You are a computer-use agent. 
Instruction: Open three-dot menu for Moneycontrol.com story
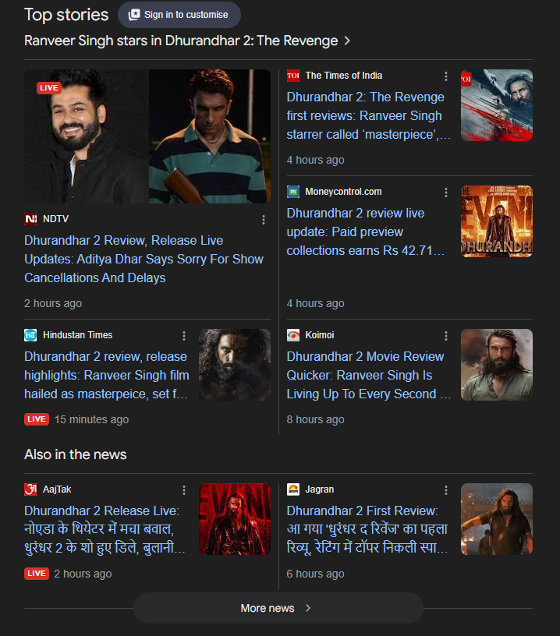tap(446, 193)
